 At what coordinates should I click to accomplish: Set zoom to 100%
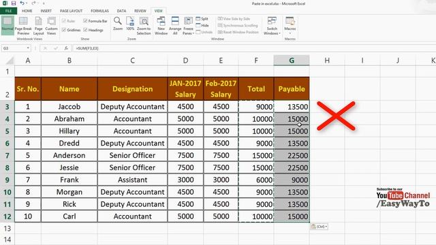tap(130, 24)
